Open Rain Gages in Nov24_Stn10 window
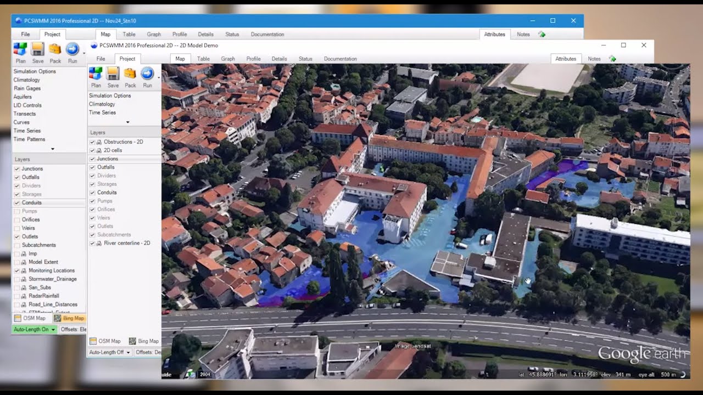703x395 pixels. (x=27, y=88)
